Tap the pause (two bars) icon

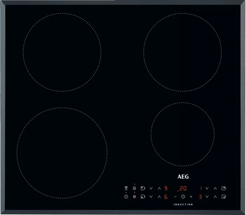click(x=135, y=197)
